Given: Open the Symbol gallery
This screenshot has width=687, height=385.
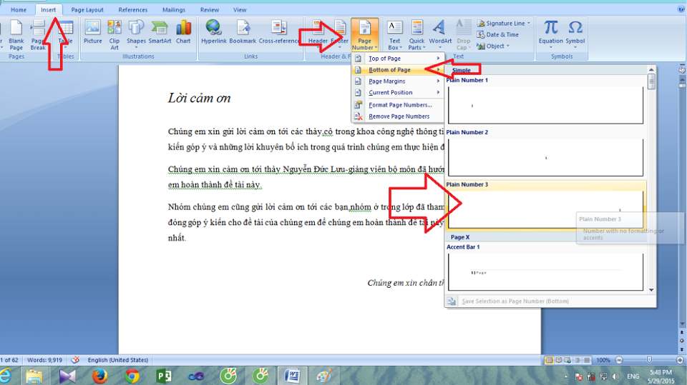Looking at the screenshot, I should click(575, 34).
